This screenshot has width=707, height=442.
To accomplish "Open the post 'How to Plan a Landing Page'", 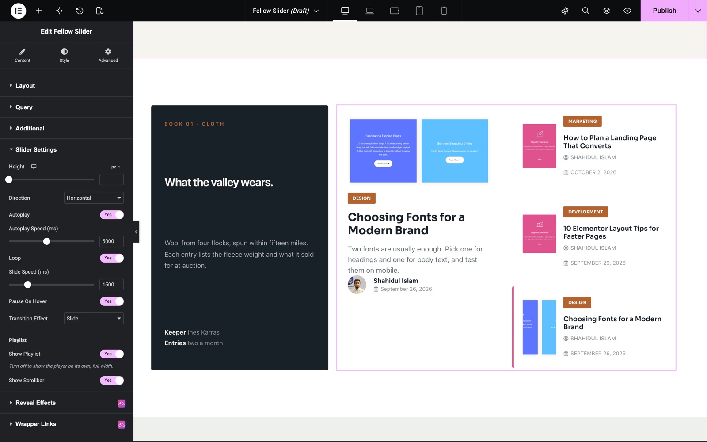I will click(x=610, y=142).
